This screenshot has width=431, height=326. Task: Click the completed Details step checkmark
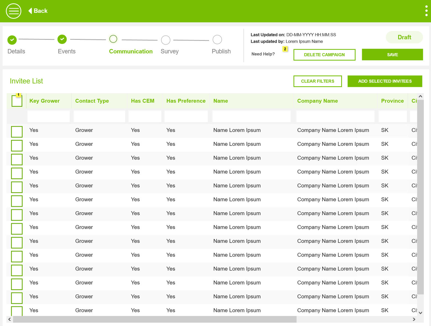(12, 40)
